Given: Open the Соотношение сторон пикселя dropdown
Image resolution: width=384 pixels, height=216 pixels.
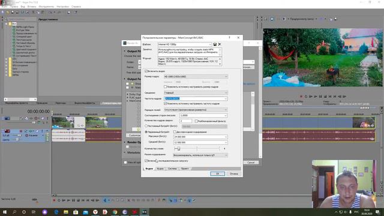Looking at the screenshot, I should 203,115.
